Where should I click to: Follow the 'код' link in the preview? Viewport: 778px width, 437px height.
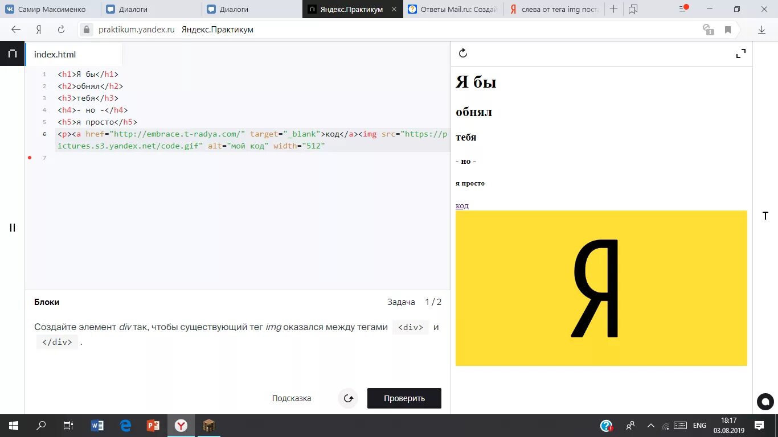pyautogui.click(x=462, y=205)
